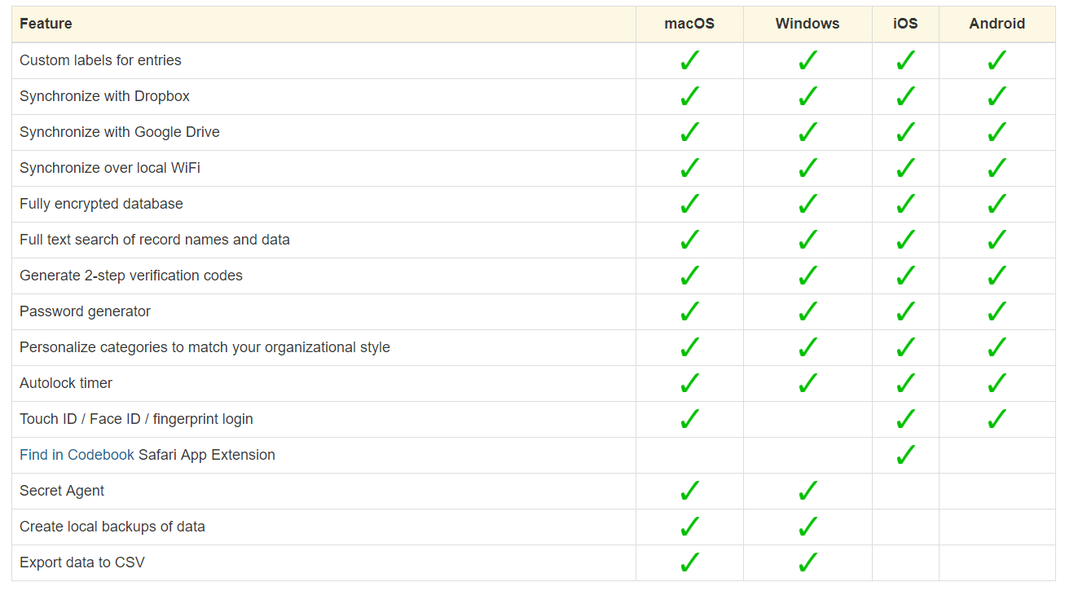This screenshot has height=591, width=1065.
Task: Select the 'Fully encrypted database' text
Action: coord(101,204)
